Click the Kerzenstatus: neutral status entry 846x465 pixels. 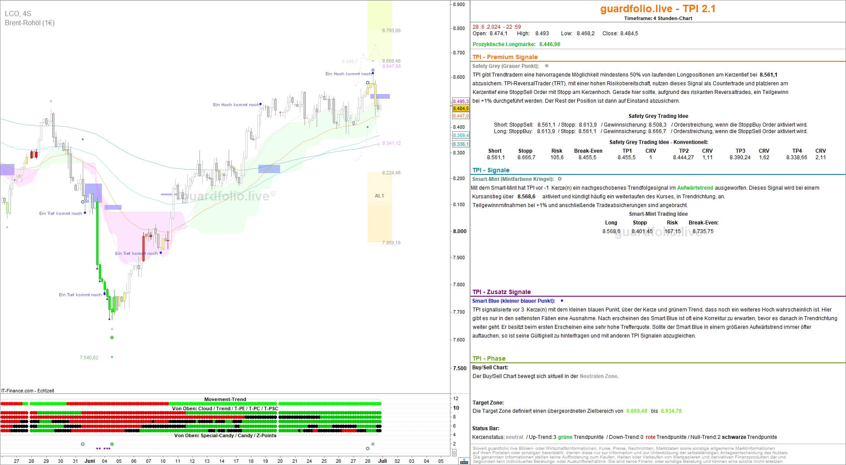[x=498, y=437]
